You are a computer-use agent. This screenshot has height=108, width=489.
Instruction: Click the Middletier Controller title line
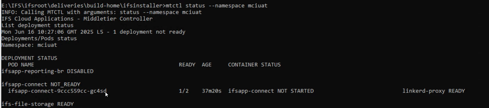77,19
